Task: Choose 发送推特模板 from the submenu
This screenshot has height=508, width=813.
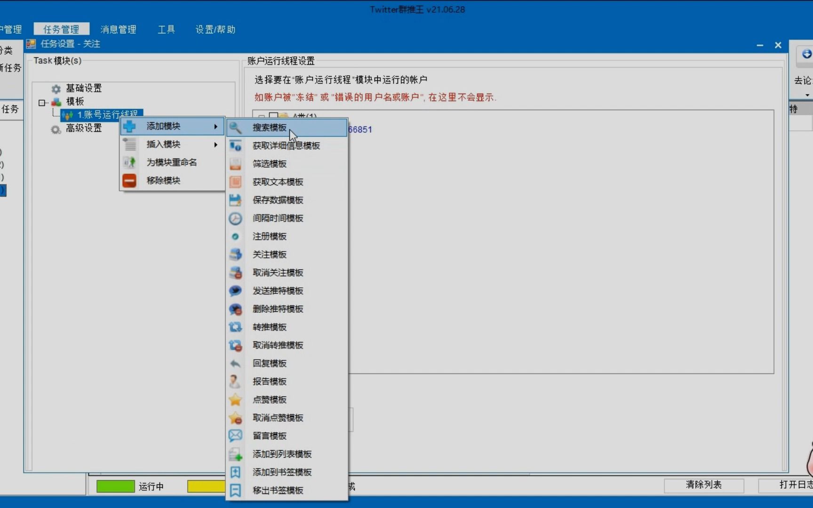Action: pyautogui.click(x=287, y=291)
